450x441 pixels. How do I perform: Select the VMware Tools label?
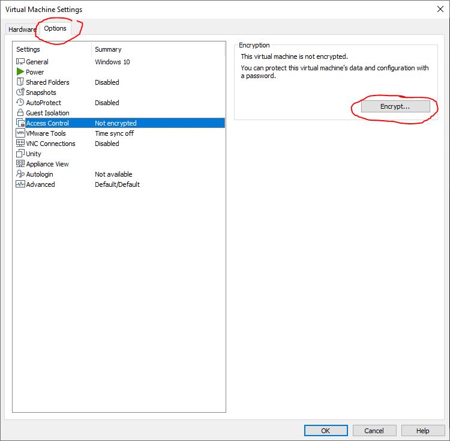(x=46, y=133)
